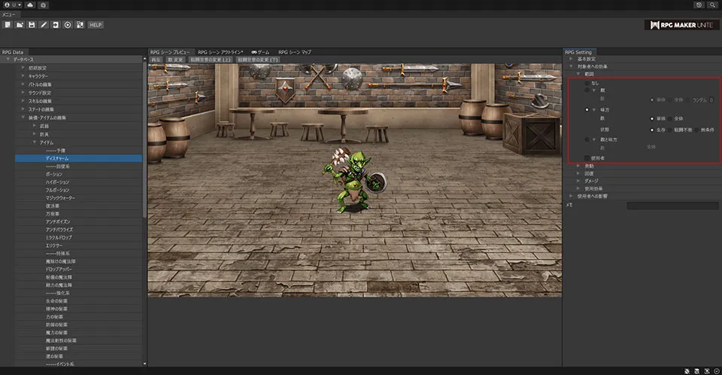Click the circular play test icon
The height and width of the screenshot is (375, 722).
point(68,25)
